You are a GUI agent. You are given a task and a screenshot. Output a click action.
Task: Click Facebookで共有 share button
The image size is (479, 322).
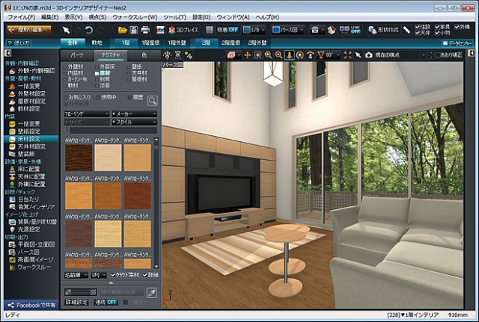point(30,305)
